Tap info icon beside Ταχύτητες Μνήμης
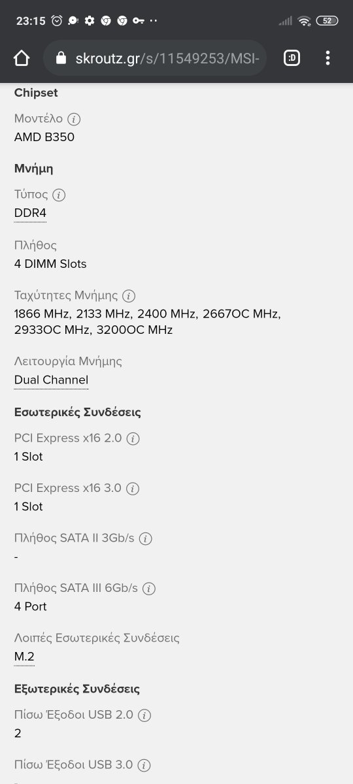The width and height of the screenshot is (353, 784). click(x=129, y=295)
